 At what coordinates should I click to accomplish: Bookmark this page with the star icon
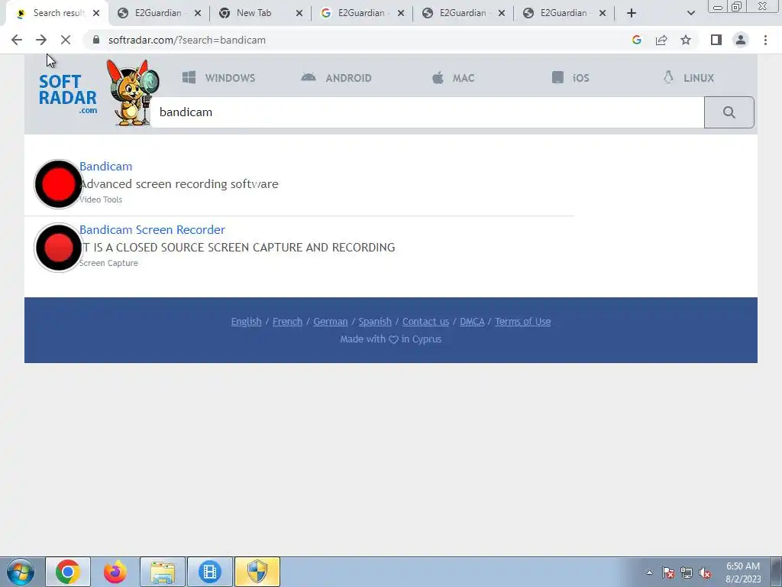[686, 40]
